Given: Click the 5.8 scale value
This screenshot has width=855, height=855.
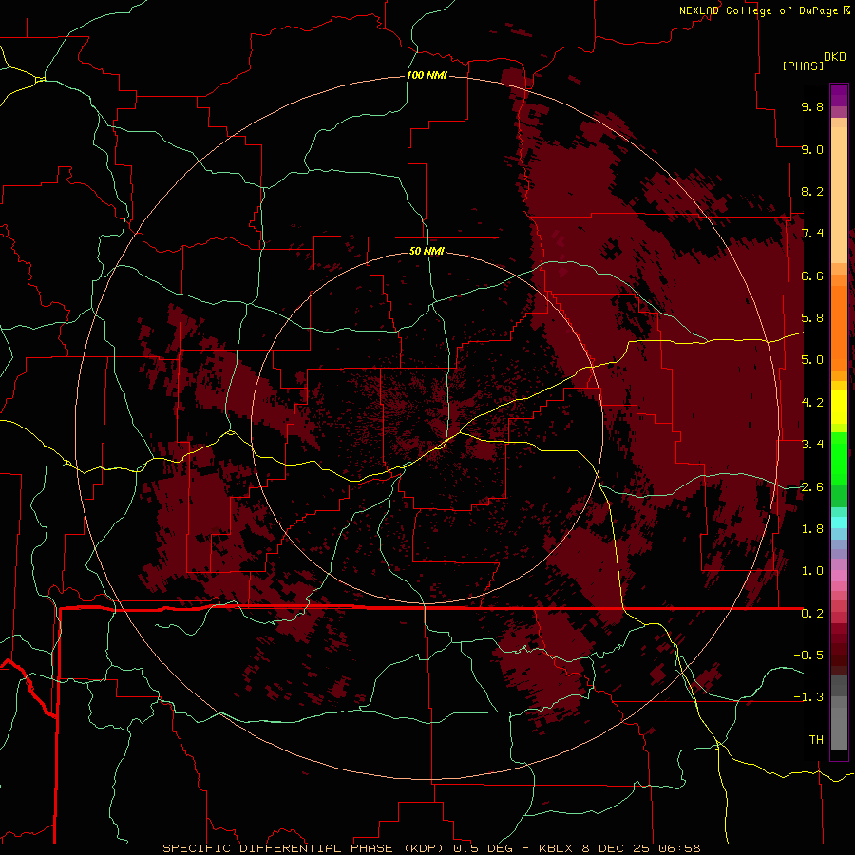Looking at the screenshot, I should 812,318.
